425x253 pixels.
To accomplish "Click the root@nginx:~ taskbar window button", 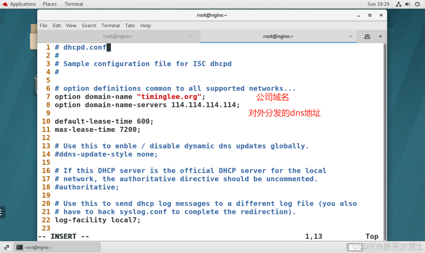I will (57, 247).
